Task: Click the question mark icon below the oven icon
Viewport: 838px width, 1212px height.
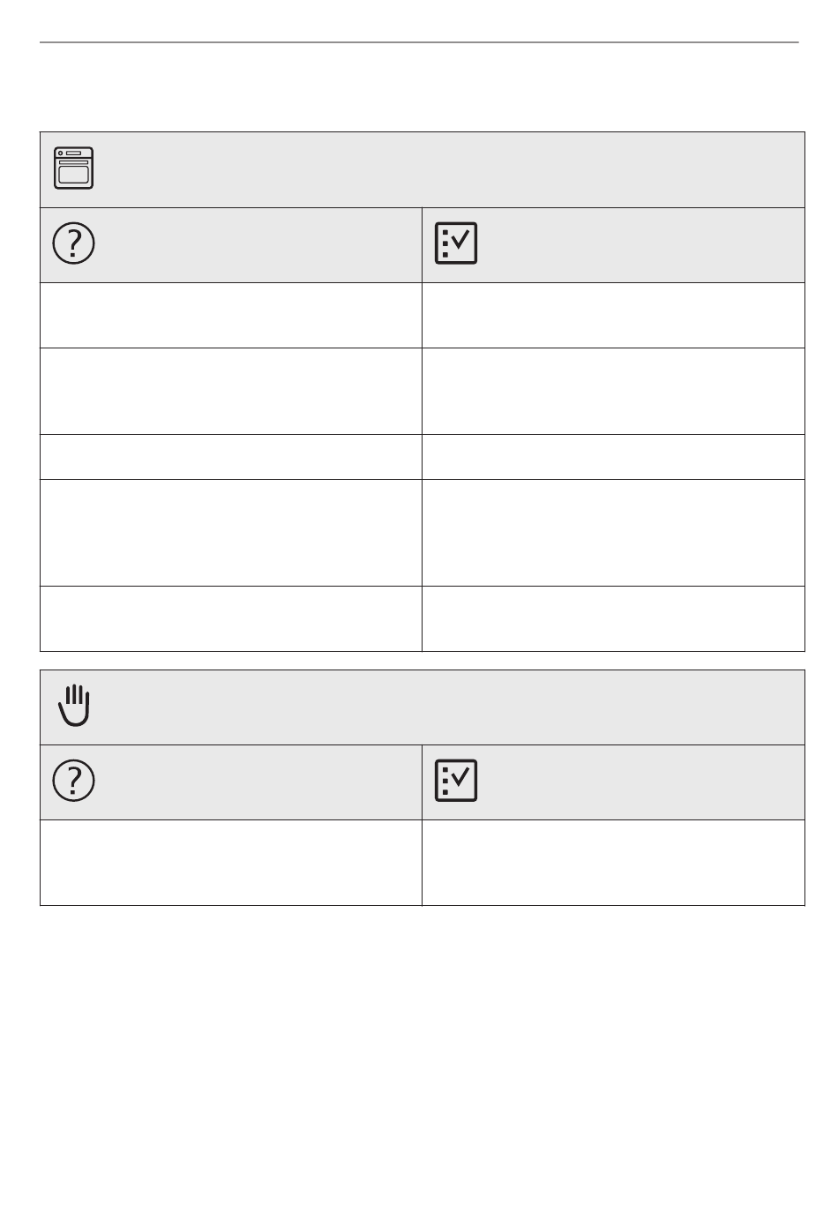Action: coord(74,243)
